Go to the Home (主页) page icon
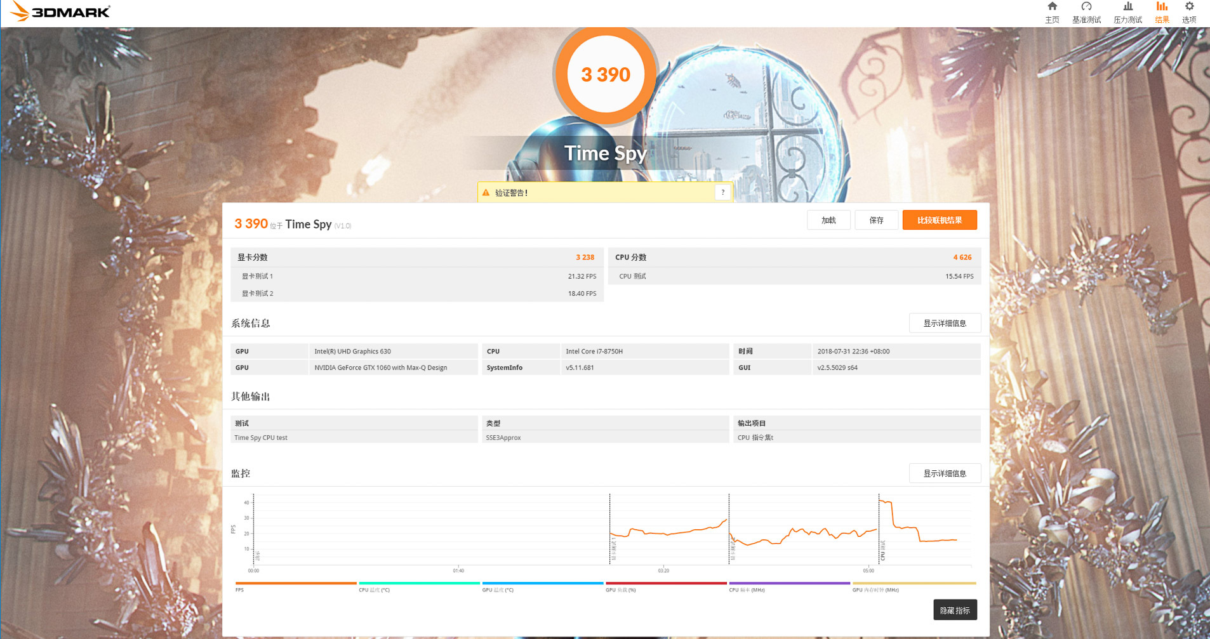 pos(1052,8)
